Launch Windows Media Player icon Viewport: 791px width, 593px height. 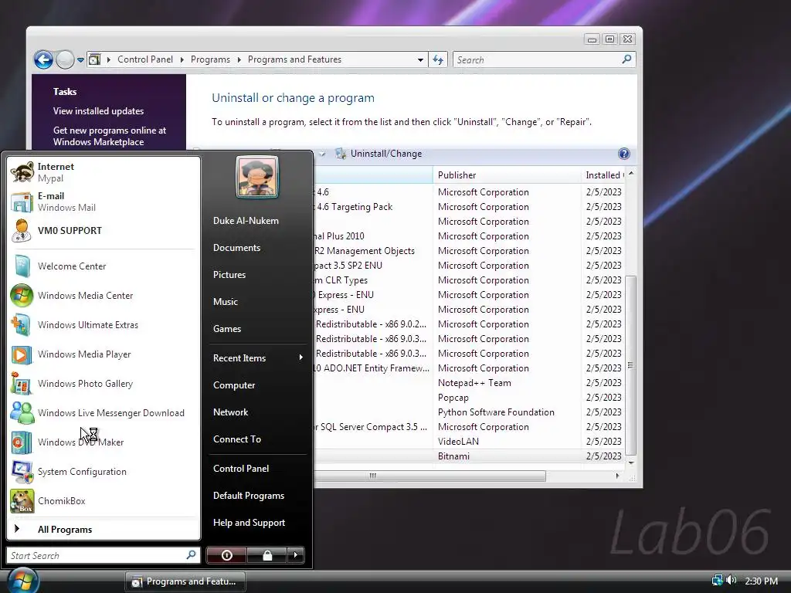point(22,354)
